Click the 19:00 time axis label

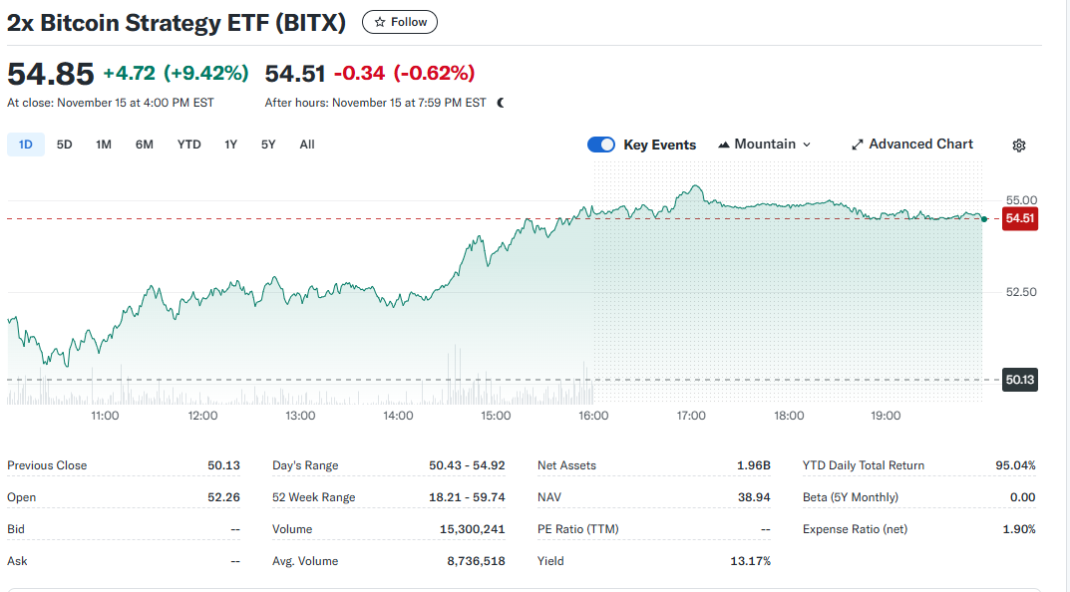coord(886,416)
